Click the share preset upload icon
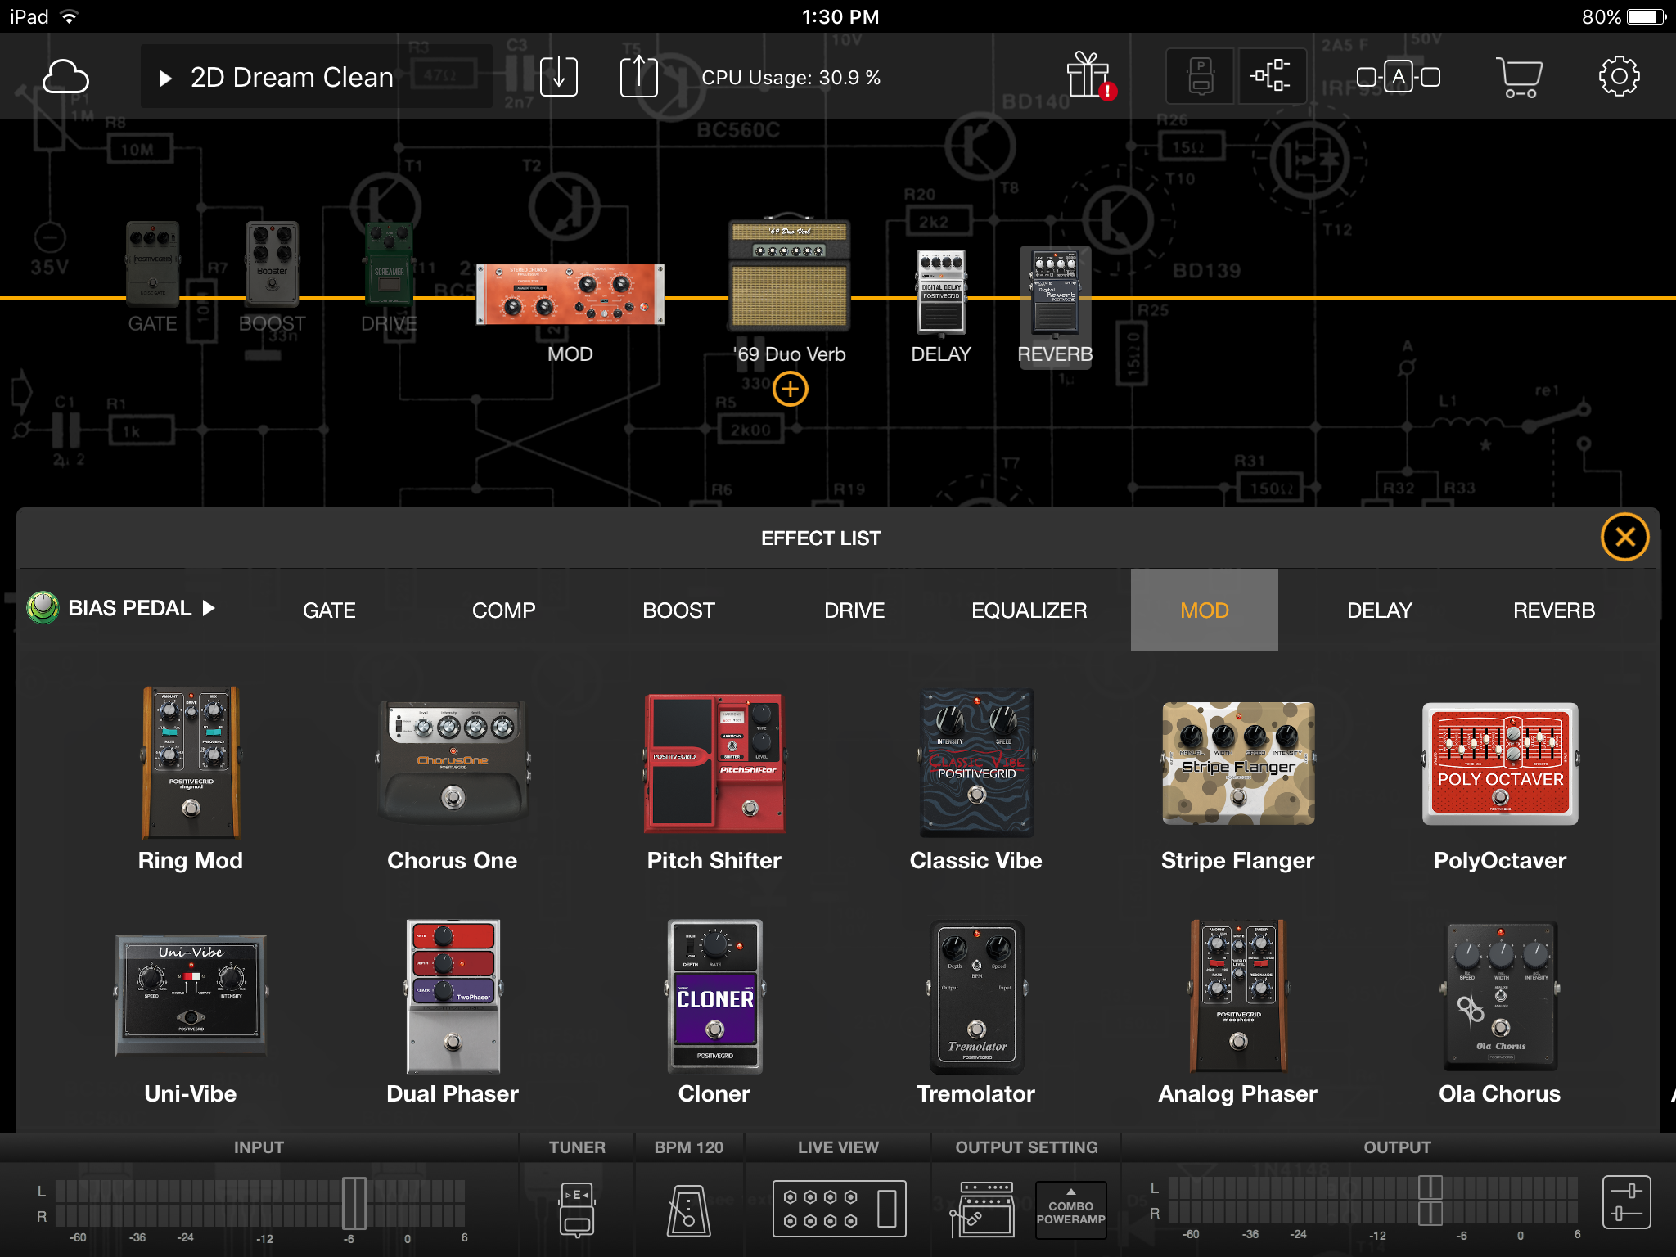Screen dimensions: 1676x1257 click(x=638, y=78)
